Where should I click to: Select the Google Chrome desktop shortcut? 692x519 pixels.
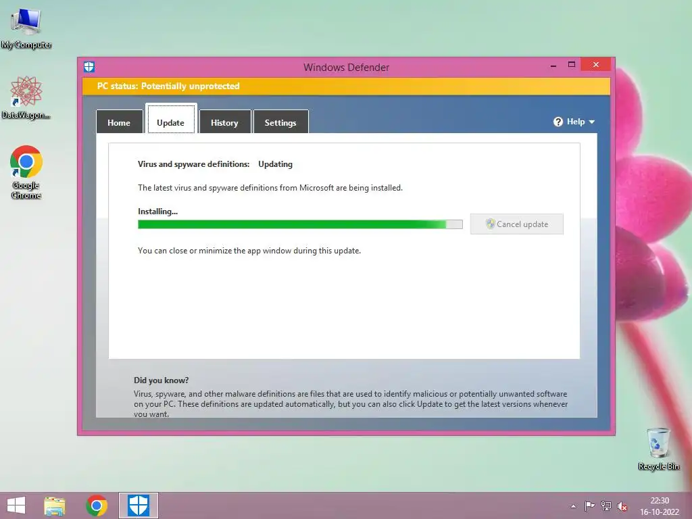pyautogui.click(x=26, y=172)
